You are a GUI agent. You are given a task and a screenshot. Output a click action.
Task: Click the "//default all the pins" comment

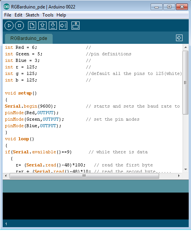134,73
